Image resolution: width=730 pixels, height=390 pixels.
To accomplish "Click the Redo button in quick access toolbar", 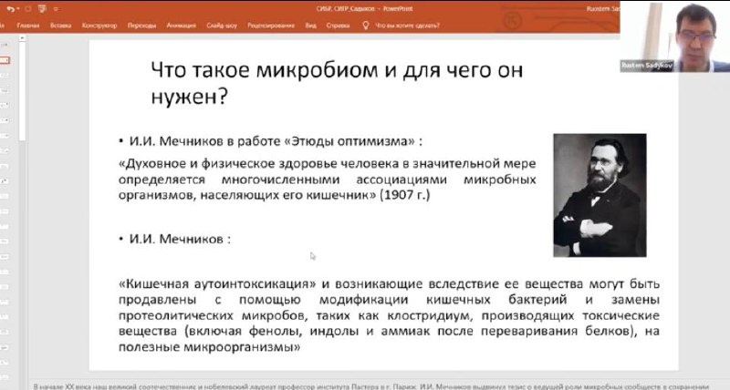I will coord(28,9).
